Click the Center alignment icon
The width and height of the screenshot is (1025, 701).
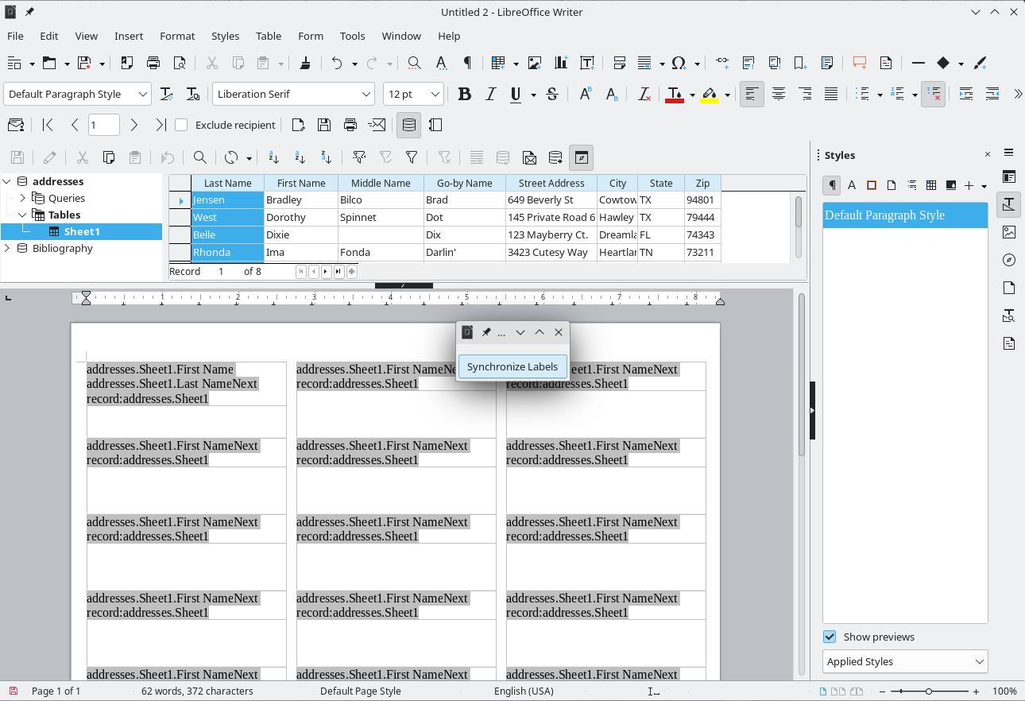779,95
